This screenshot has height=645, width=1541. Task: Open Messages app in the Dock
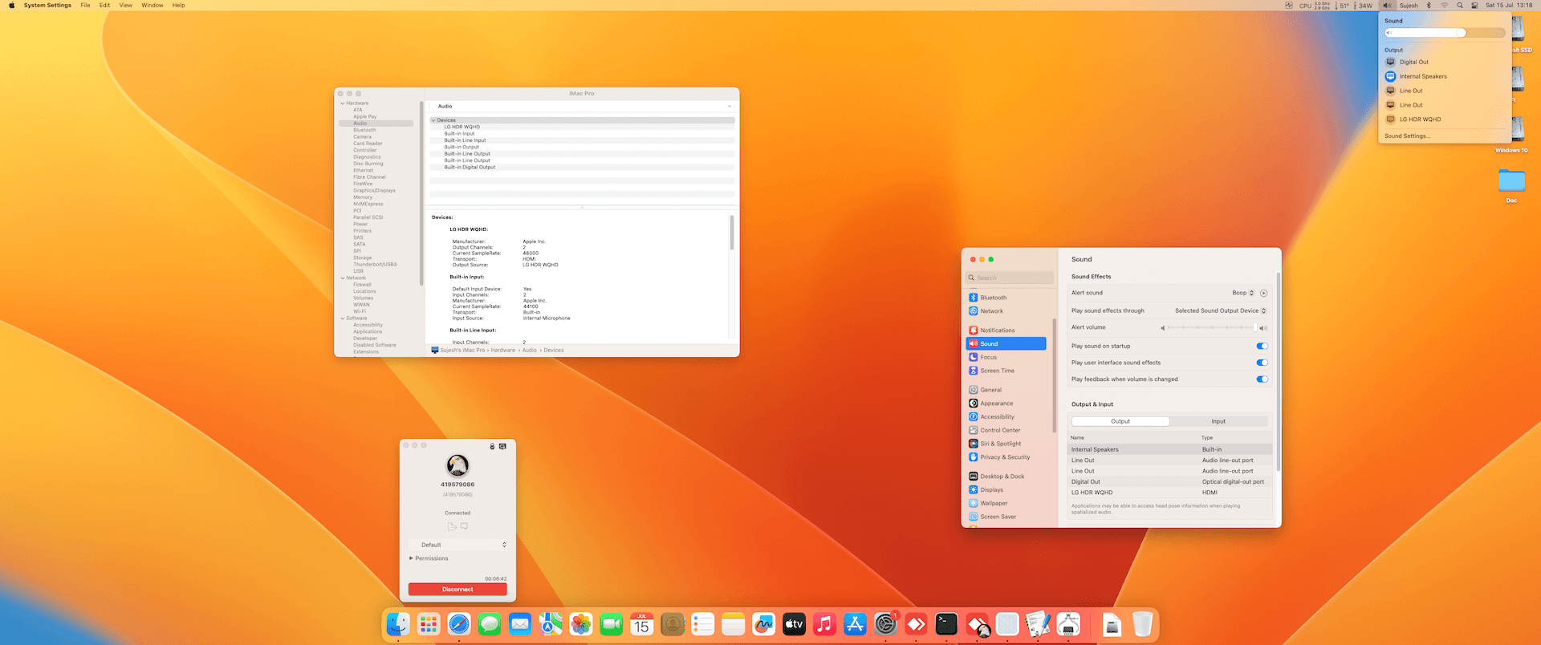point(490,624)
